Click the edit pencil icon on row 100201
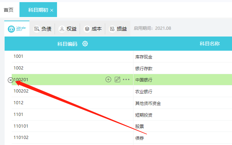This screenshot has height=145, width=232. click(x=118, y=79)
